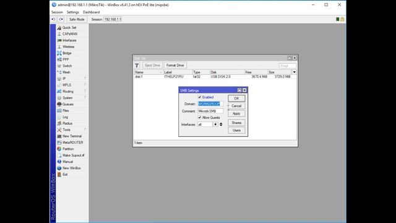This screenshot has height=223, width=396.
Task: Click Cancel in SMB Settings
Action: click(x=236, y=106)
